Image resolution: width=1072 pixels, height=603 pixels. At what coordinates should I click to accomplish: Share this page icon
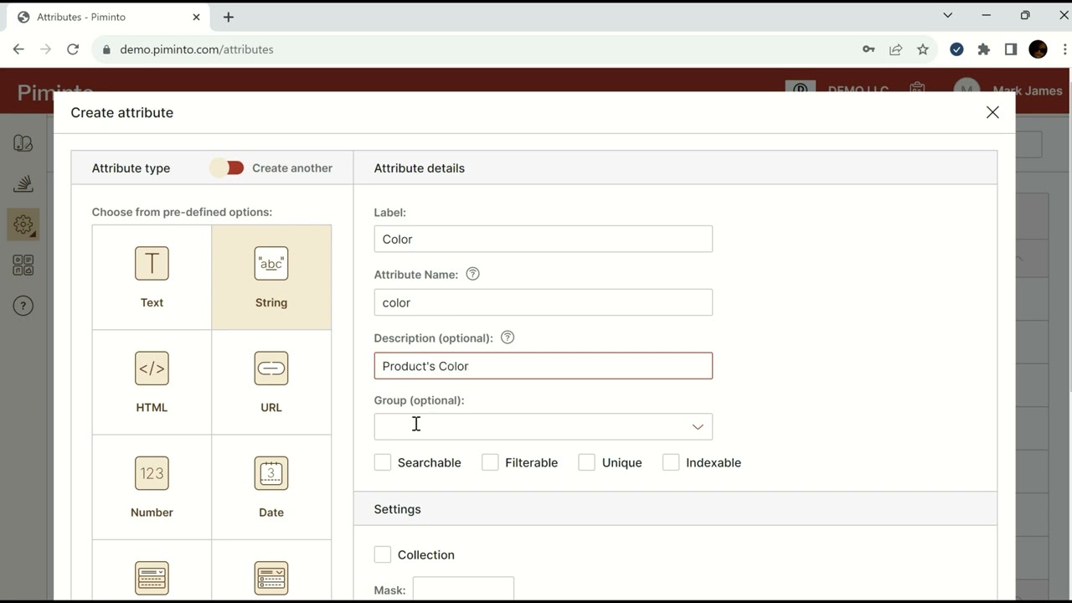pos(895,49)
